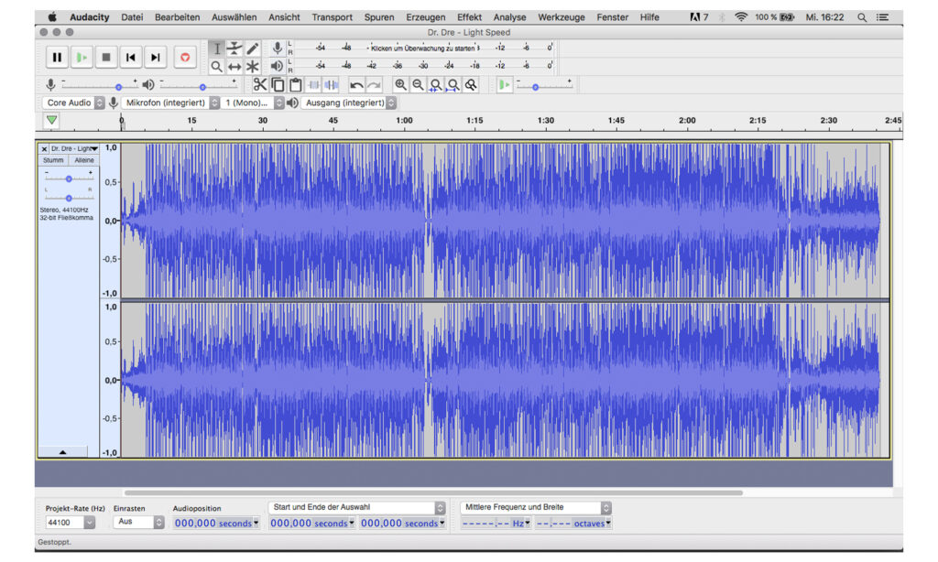Open the Spuren menu
This screenshot has width=938, height=562.
[x=379, y=17]
